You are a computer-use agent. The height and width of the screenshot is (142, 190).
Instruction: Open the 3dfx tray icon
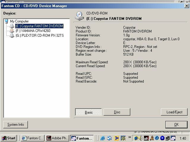146,138
